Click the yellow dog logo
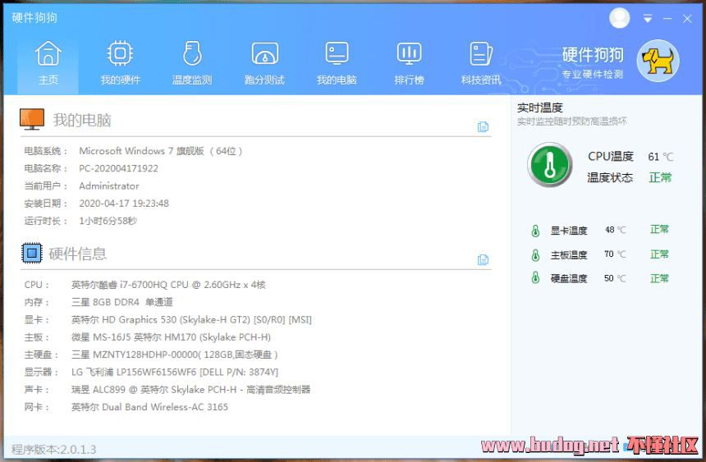The width and height of the screenshot is (706, 462). (658, 61)
